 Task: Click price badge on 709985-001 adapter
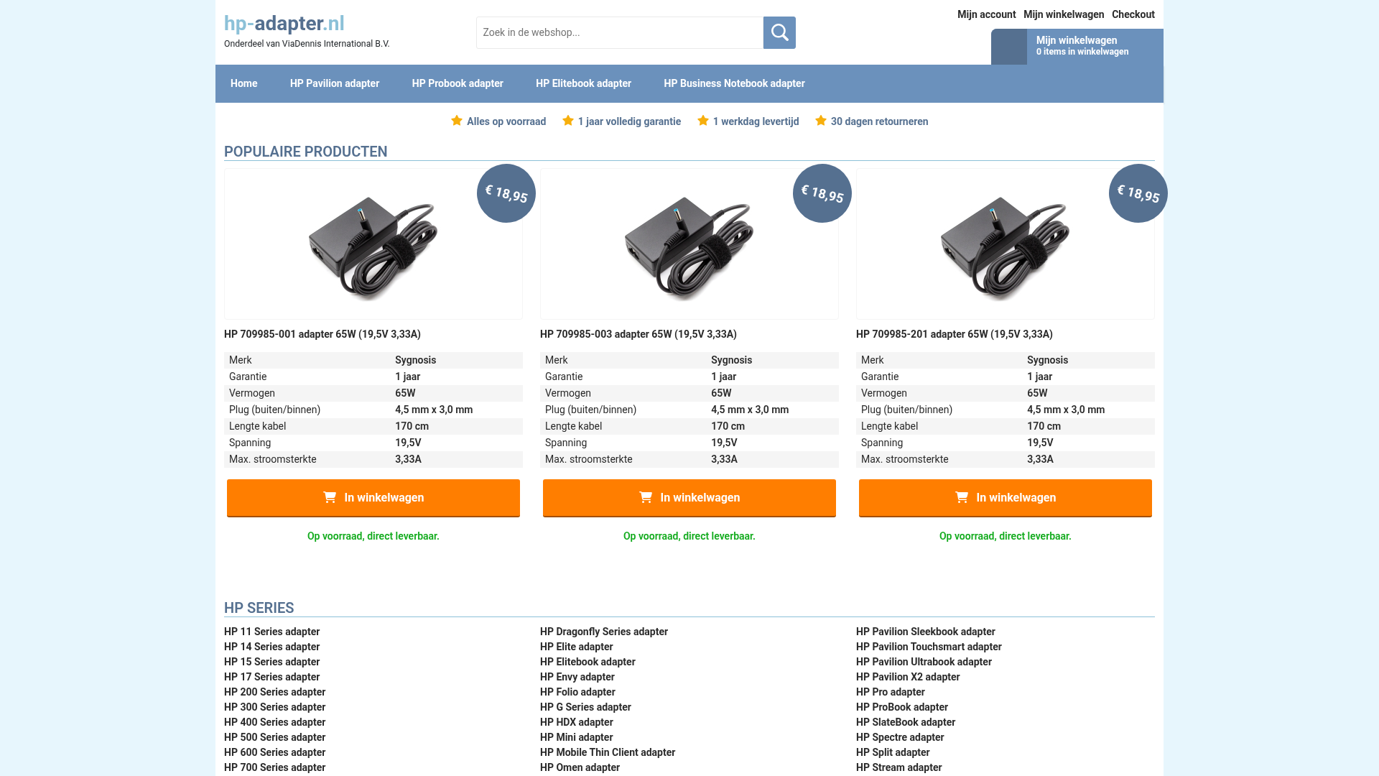pyautogui.click(x=506, y=193)
